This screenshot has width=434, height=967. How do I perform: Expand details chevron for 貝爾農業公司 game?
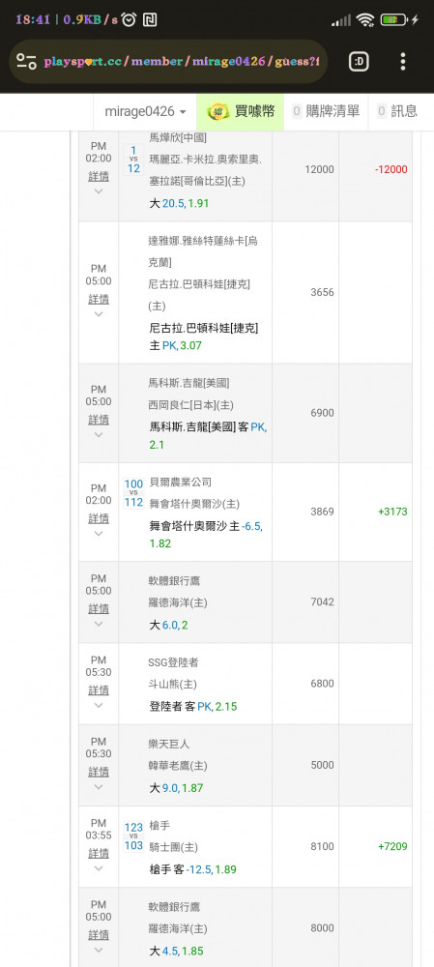[x=99, y=534]
